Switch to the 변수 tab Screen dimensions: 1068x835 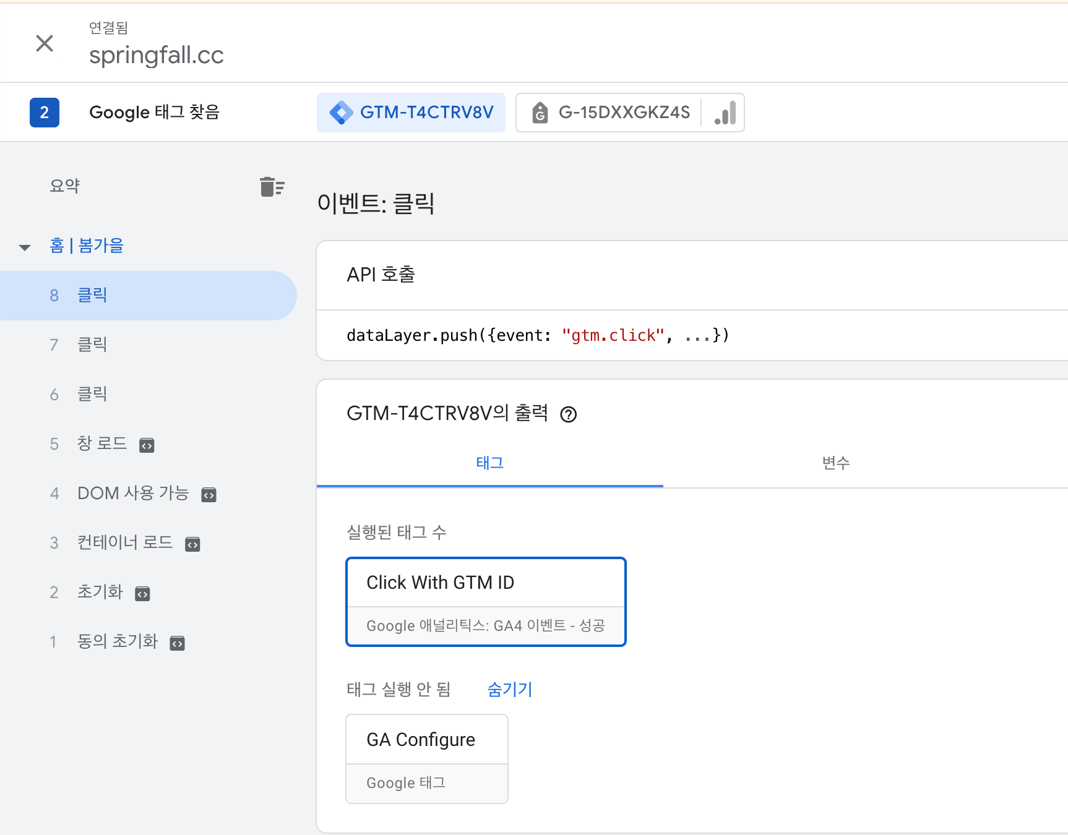[x=837, y=463]
